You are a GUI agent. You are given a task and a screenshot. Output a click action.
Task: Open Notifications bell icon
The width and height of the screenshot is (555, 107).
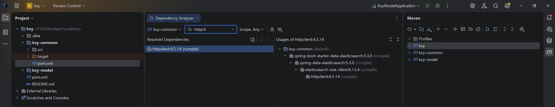(x=549, y=18)
